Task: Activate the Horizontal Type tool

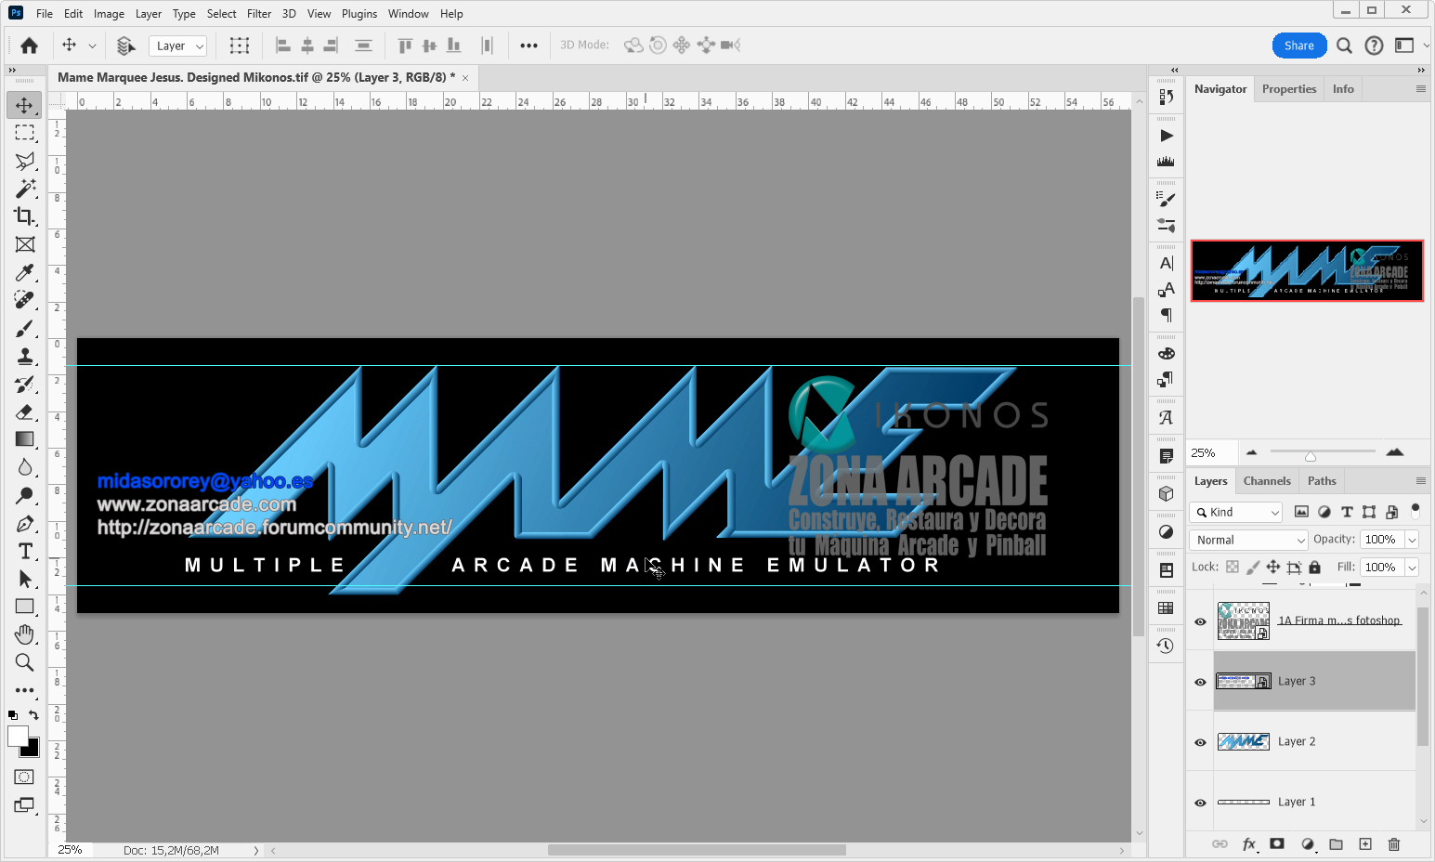Action: [x=25, y=551]
